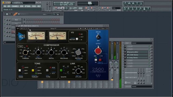The width and height of the screenshot is (173, 97).
Task: Open API-2500 plugin window options arrow
Action: tap(17, 26)
